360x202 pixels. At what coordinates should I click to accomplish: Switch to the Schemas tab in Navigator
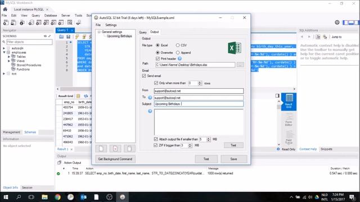(30, 132)
